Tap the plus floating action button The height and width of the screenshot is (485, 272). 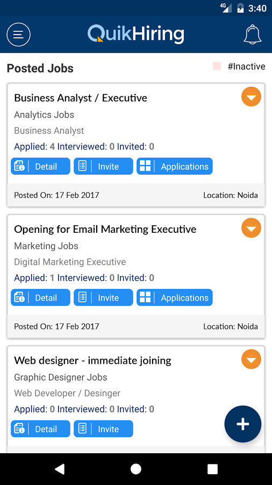point(242,424)
